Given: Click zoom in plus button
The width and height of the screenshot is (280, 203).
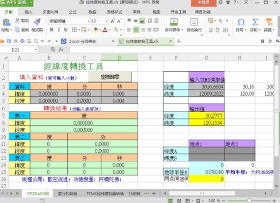Looking at the screenshot, I should tap(274, 201).
